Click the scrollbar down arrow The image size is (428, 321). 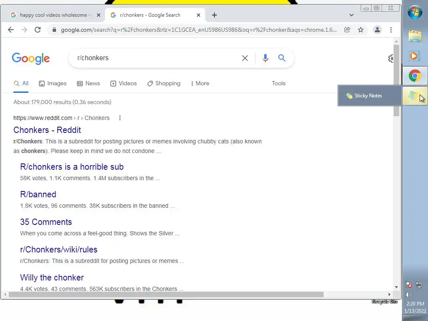point(396,287)
